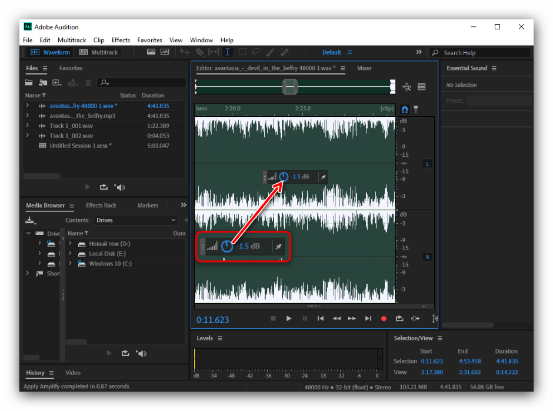Toggle the Loop Playback button in transport
This screenshot has height=411, width=553.
[399, 318]
